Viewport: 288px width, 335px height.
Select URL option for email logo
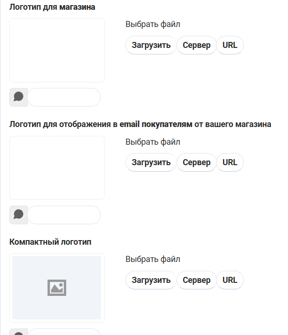coord(230,162)
